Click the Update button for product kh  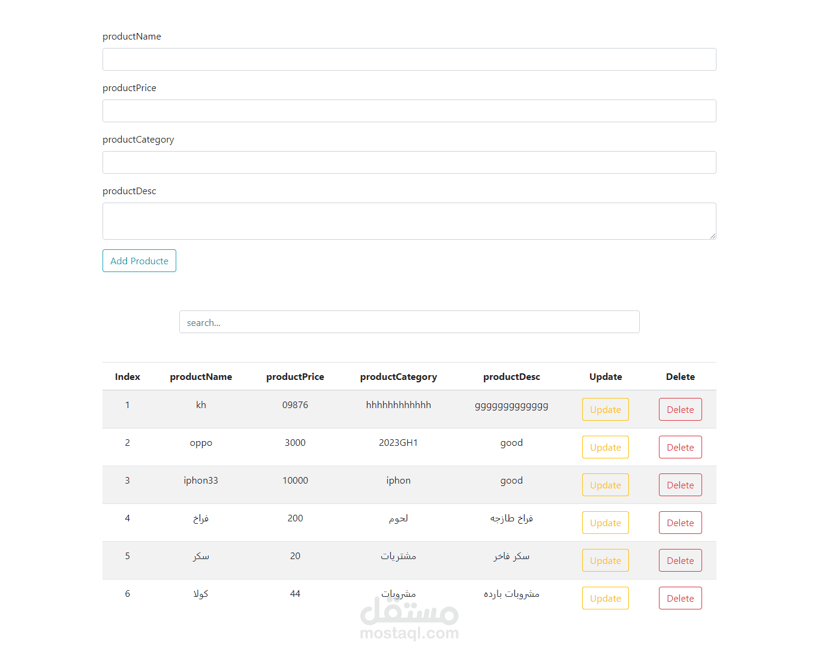(605, 409)
